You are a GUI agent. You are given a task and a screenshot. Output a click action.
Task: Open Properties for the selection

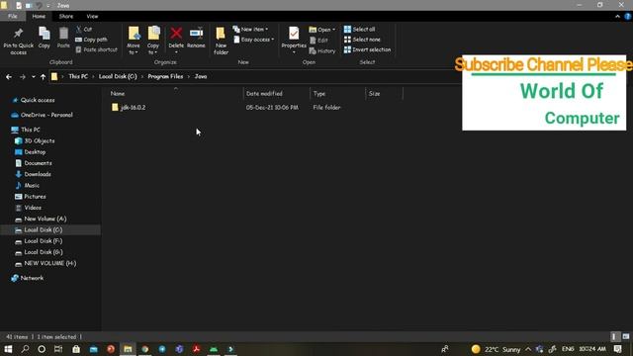tap(294, 41)
